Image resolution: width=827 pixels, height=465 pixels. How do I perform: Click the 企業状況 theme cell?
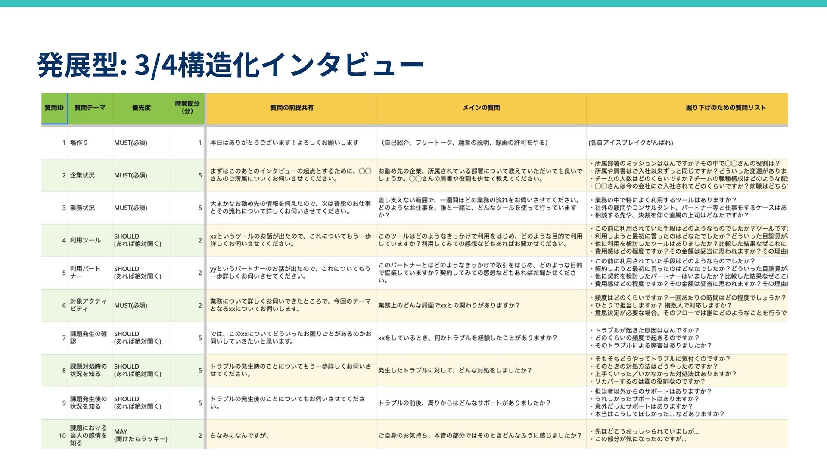click(82, 175)
